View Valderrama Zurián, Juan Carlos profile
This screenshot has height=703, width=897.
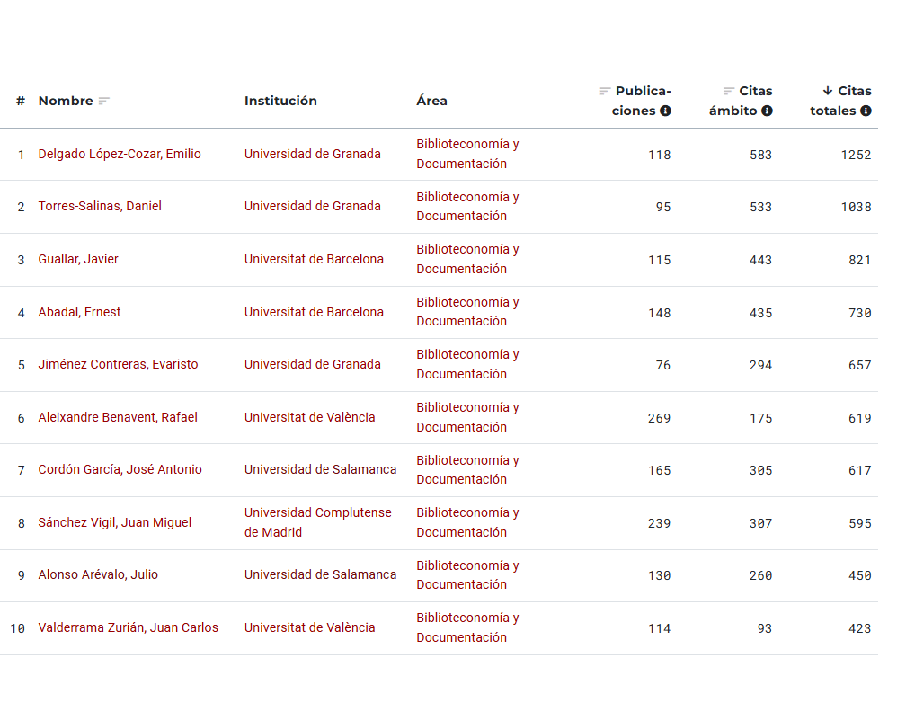click(128, 627)
